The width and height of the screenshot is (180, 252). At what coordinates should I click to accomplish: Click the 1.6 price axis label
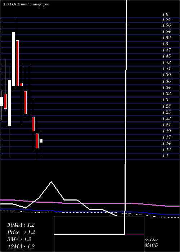pos(165,14)
